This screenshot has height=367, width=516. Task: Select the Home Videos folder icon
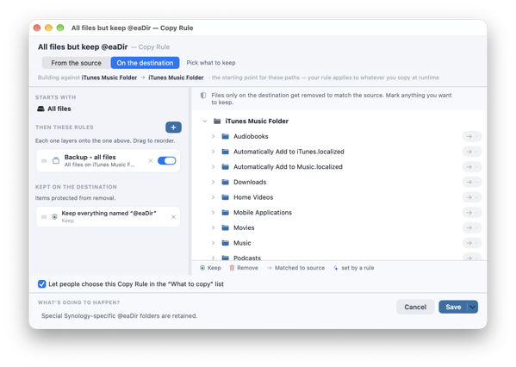pyautogui.click(x=225, y=197)
